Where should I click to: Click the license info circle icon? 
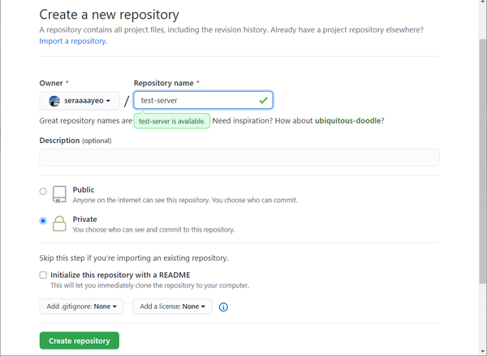click(x=223, y=307)
